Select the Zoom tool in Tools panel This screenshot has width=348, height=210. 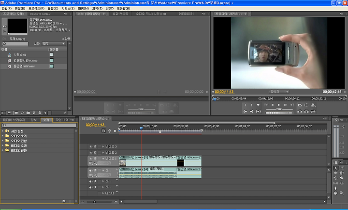[x=342, y=193]
